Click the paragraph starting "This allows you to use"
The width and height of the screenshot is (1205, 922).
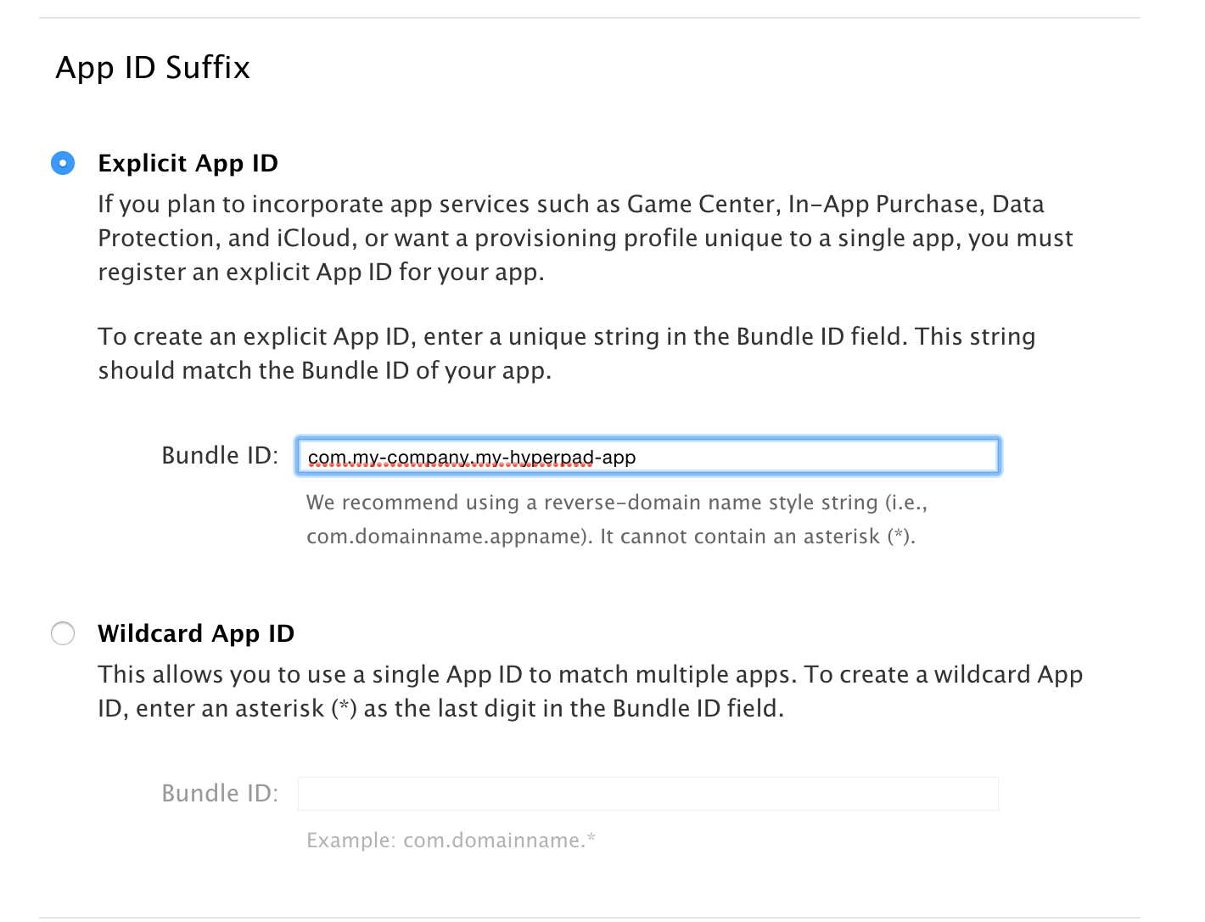point(591,691)
